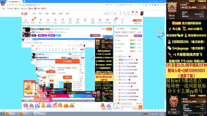The height and width of the screenshot is (116, 207).
Task: Click the bookmark star icon in address bar
Action: (111, 5)
